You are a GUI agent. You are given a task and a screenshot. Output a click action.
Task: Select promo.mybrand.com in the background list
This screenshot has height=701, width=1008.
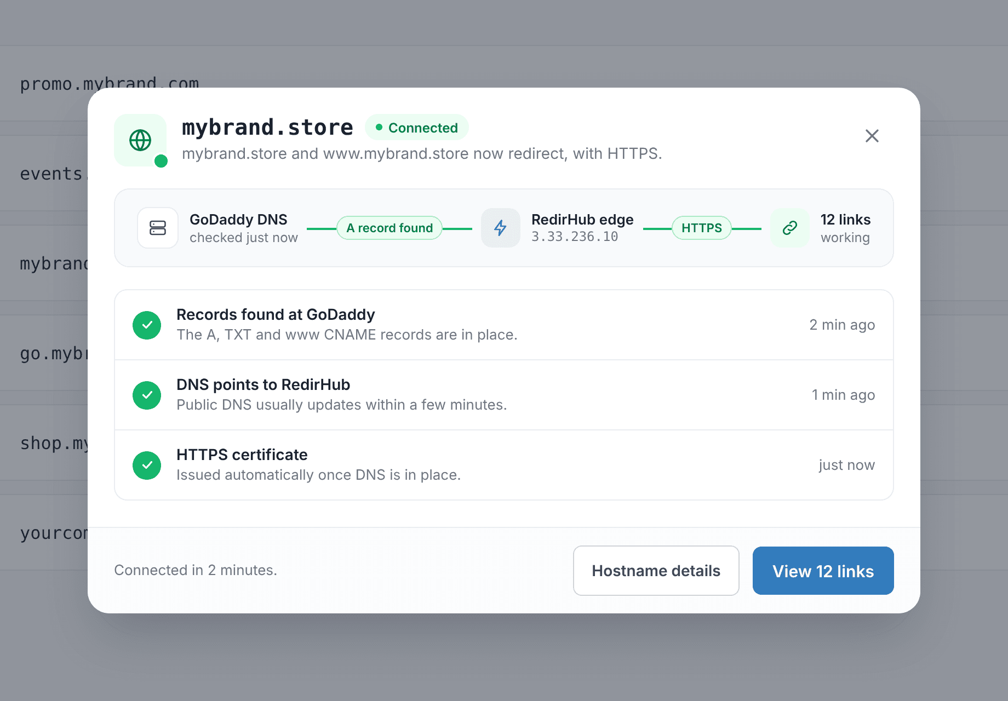110,83
